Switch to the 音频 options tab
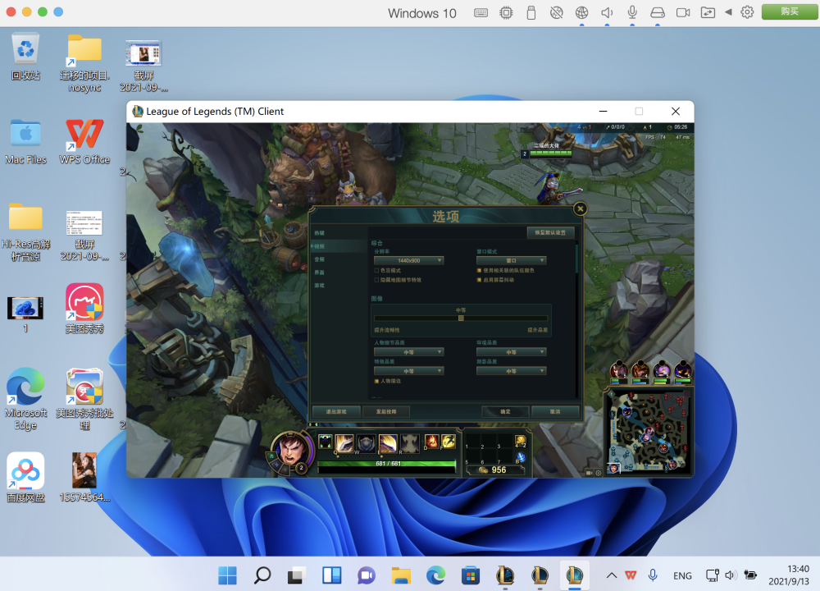Image resolution: width=820 pixels, height=591 pixels. coord(320,259)
